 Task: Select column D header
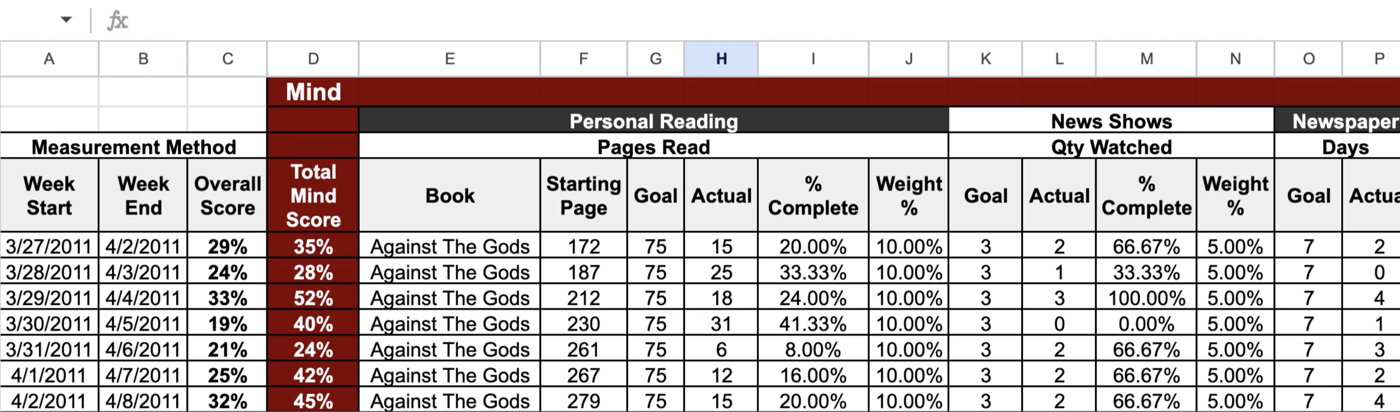313,59
